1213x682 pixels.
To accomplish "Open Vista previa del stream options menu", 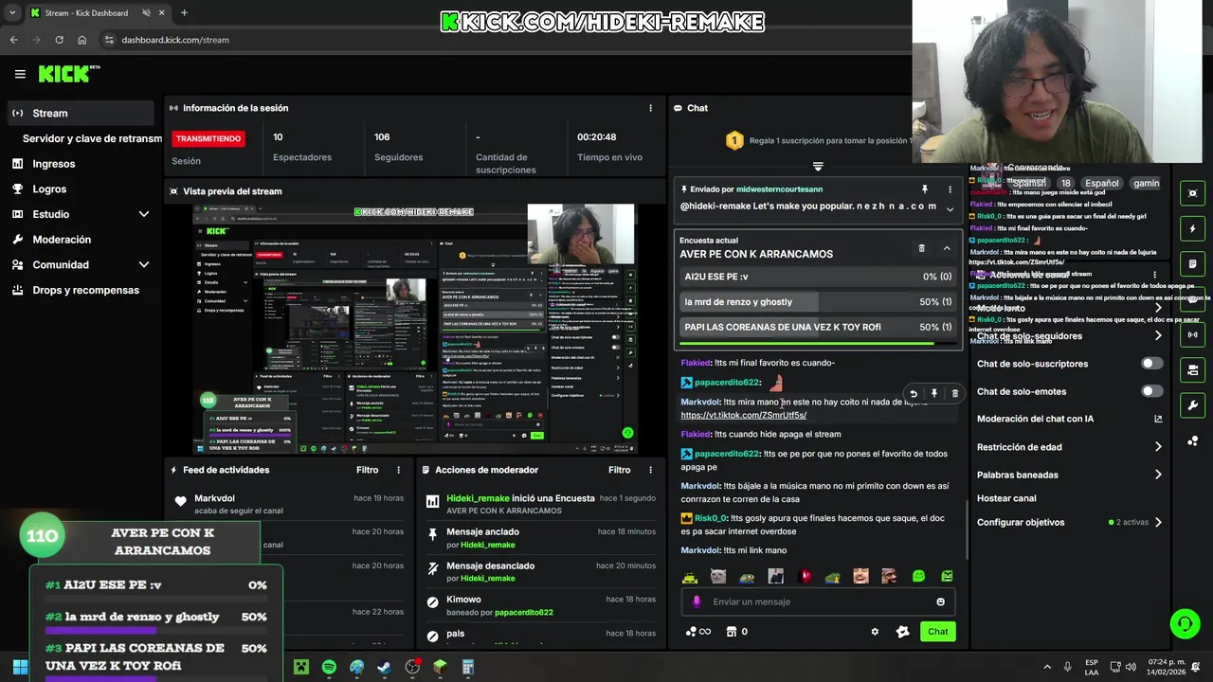I will point(650,190).
